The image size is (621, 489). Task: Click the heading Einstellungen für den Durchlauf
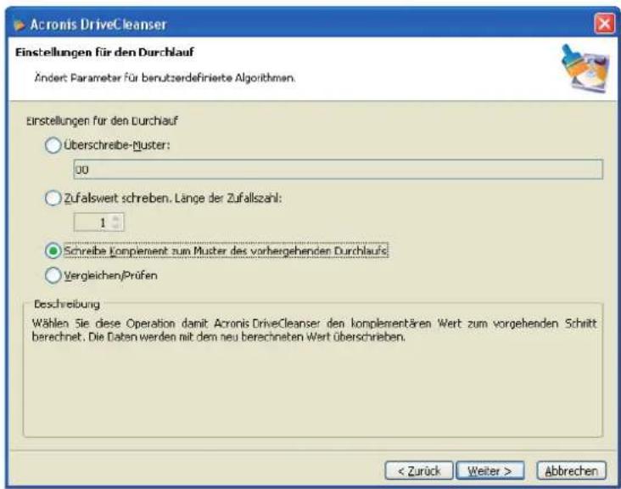(104, 53)
